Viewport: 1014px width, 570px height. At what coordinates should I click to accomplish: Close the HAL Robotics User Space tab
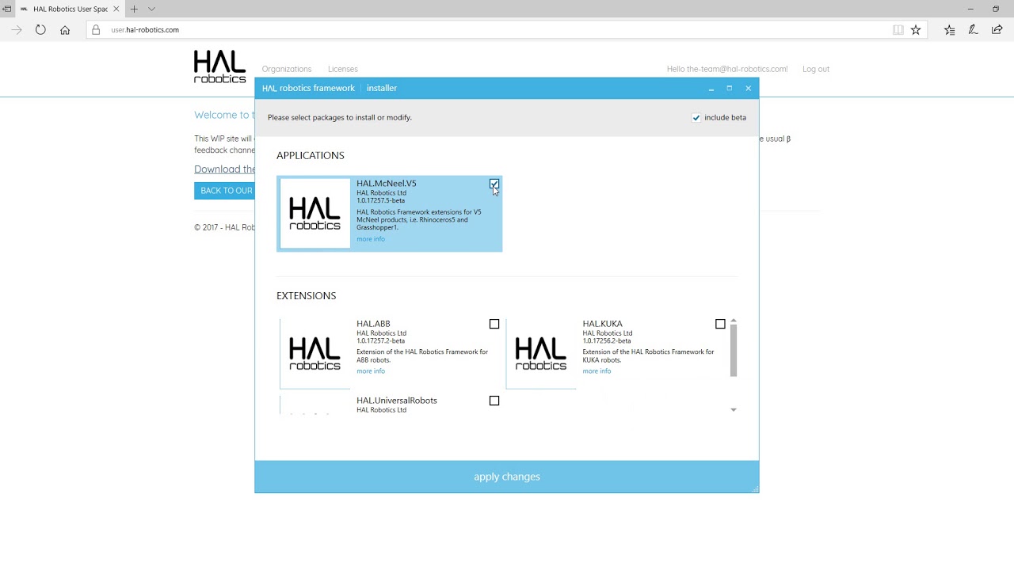pyautogui.click(x=116, y=9)
